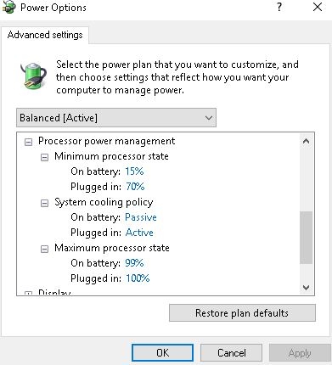Expand the Display node
332x365 pixels.
click(28, 293)
